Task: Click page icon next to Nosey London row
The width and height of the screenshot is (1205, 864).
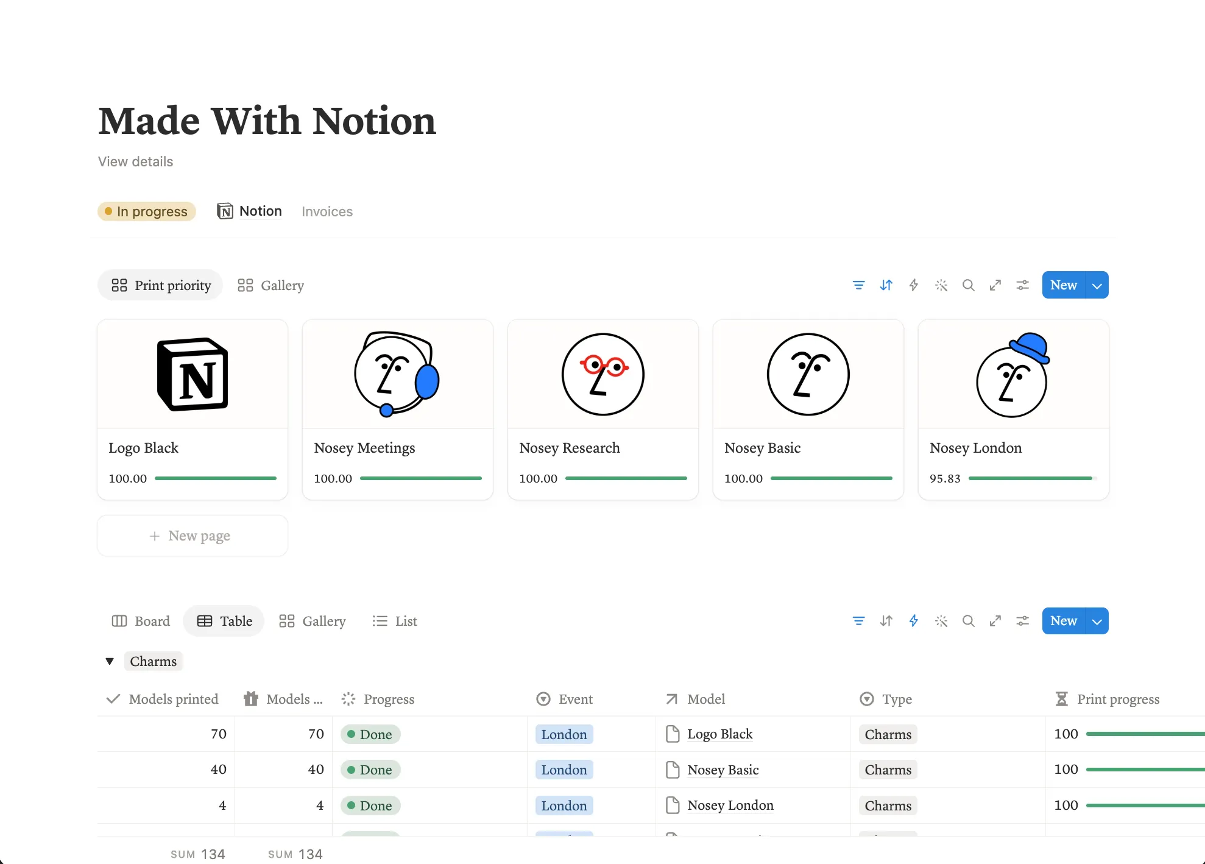Action: (673, 806)
